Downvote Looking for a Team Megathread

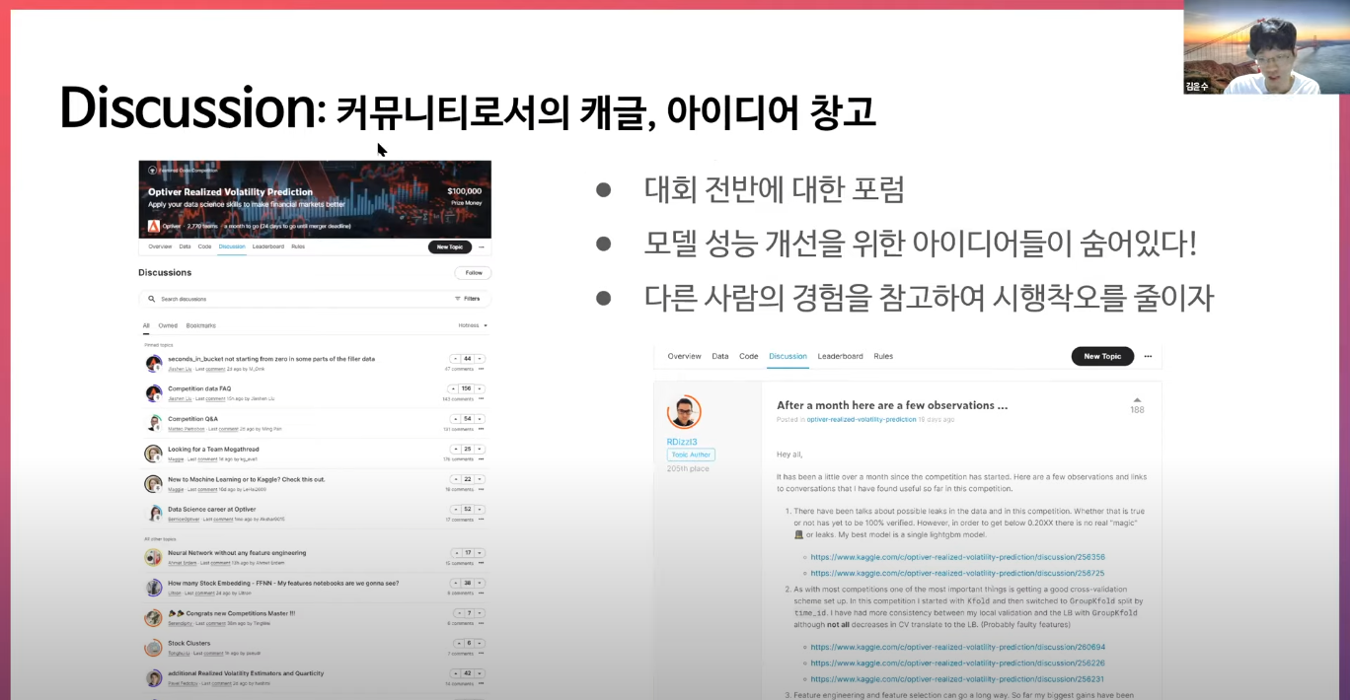pos(480,449)
